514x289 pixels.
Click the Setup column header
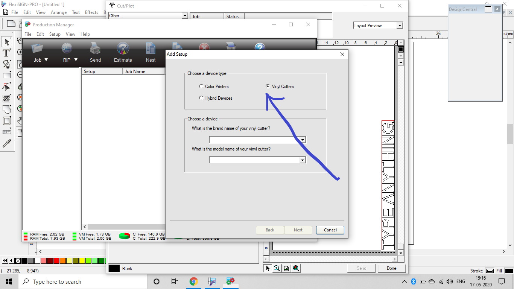[102, 71]
